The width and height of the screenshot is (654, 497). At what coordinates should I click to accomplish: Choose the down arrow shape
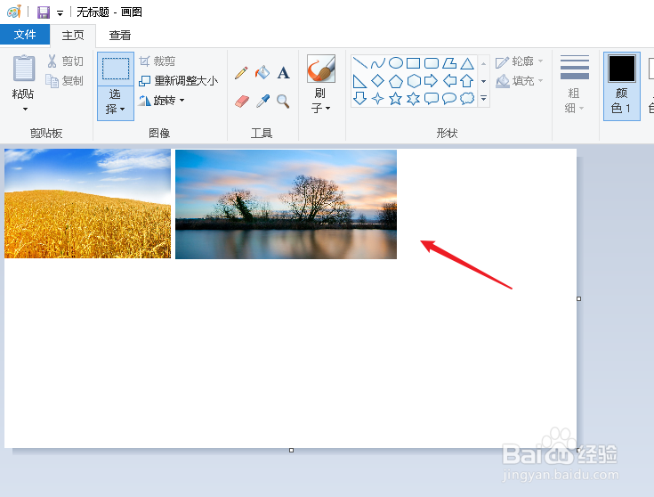[x=359, y=99]
